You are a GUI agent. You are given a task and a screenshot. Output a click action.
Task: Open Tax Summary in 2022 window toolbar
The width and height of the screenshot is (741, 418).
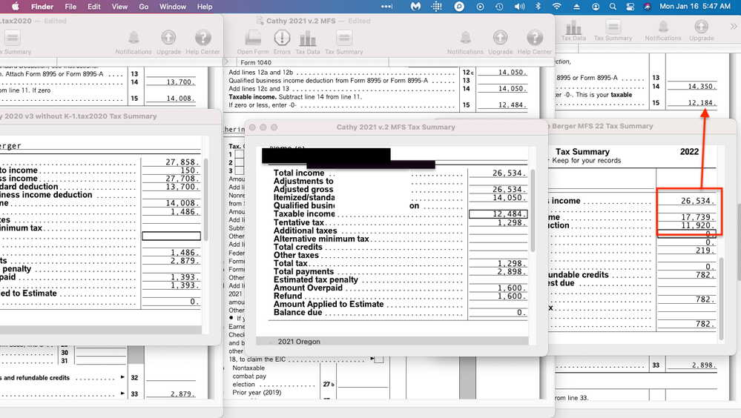(613, 27)
